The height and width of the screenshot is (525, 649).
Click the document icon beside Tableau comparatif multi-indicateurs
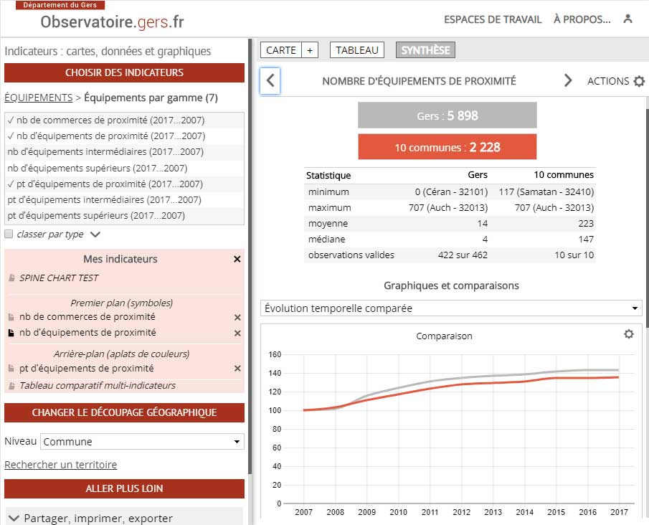pos(11,386)
